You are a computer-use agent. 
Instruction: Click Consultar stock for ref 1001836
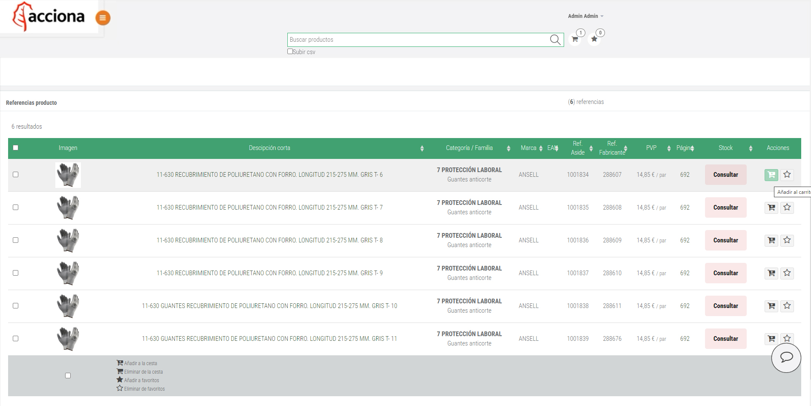[x=725, y=240]
